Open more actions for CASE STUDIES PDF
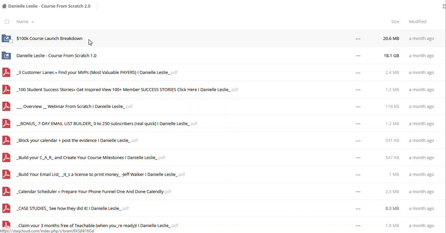Viewport: 446px width, 233px height. (x=358, y=209)
